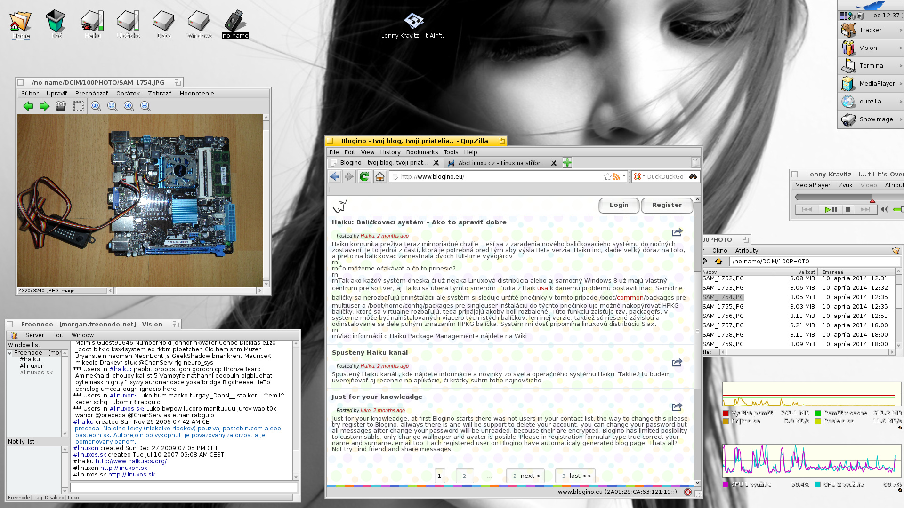Expand Vision submenu in Deskbar
The width and height of the screenshot is (904, 508).
point(901,48)
